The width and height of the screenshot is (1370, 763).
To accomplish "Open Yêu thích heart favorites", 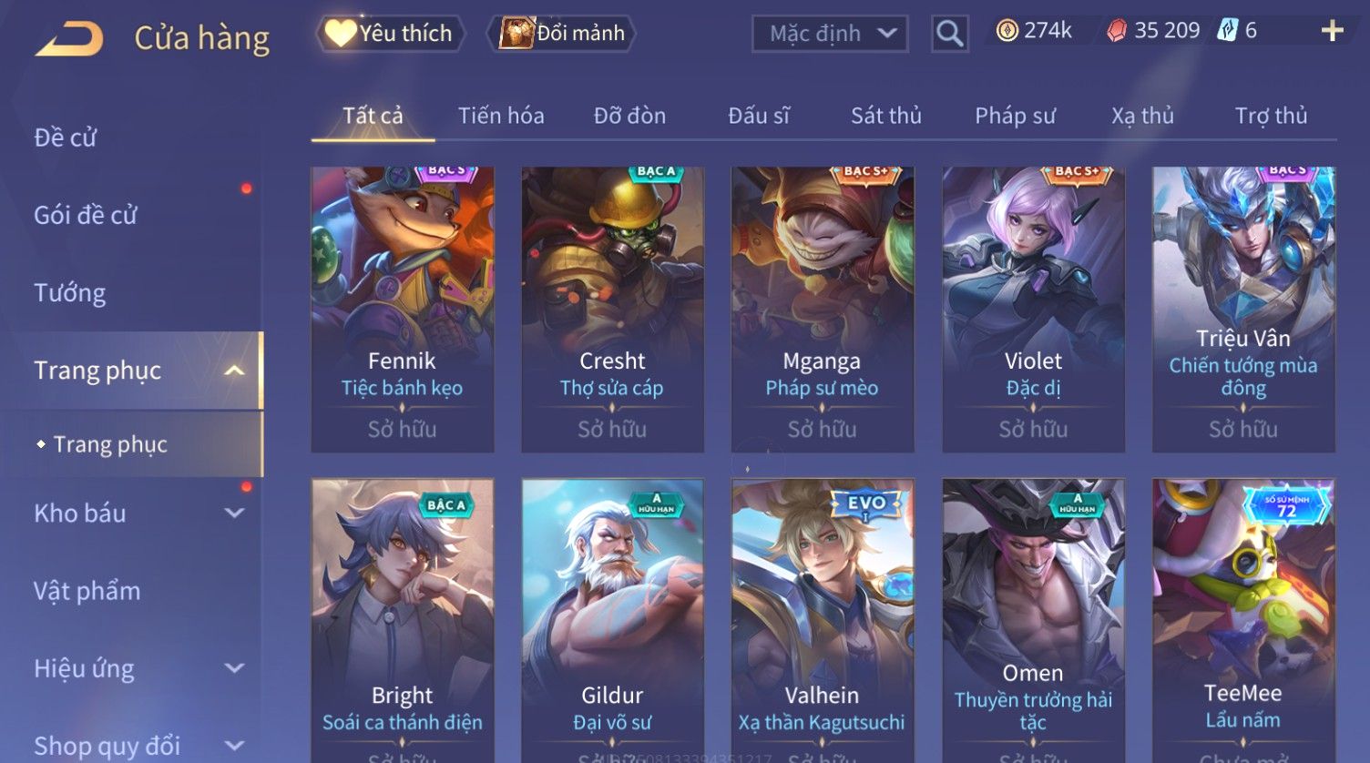I will pos(391,34).
